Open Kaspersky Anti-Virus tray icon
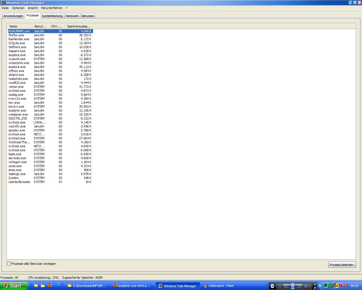Screen dimensions: 362x290 pyautogui.click(x=341, y=286)
